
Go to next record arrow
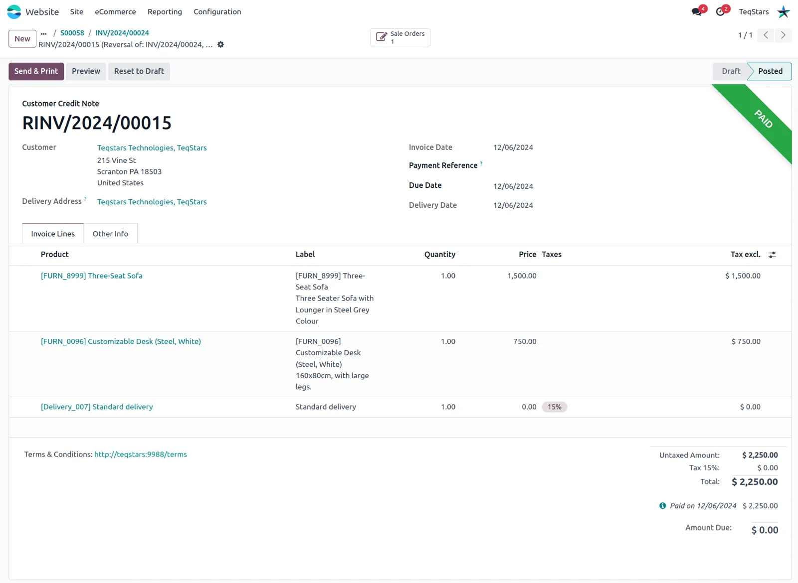[783, 35]
